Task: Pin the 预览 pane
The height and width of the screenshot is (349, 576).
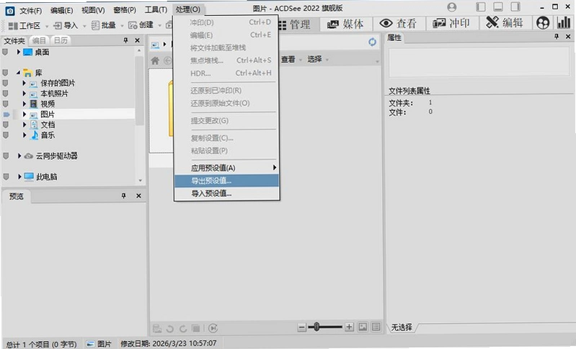Action: 124,196
